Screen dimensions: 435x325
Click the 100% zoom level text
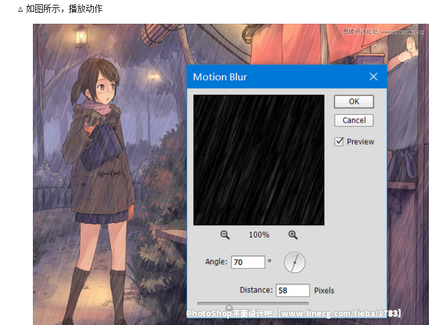point(259,235)
